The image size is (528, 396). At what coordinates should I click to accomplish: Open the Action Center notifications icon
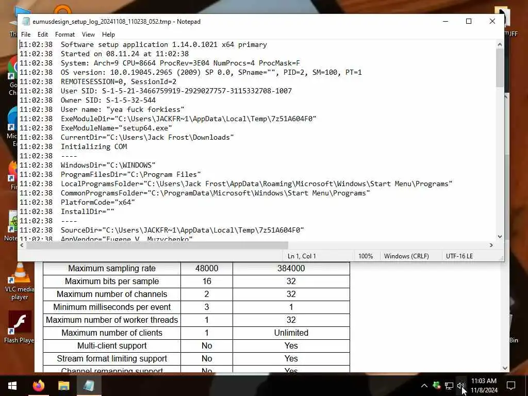(511, 386)
